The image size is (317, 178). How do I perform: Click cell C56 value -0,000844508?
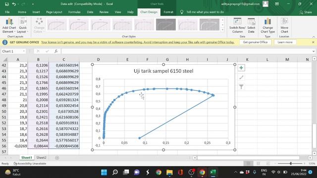(64, 146)
